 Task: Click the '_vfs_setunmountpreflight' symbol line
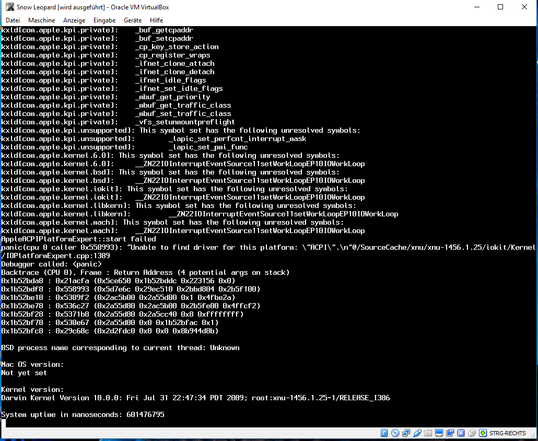click(x=118, y=122)
